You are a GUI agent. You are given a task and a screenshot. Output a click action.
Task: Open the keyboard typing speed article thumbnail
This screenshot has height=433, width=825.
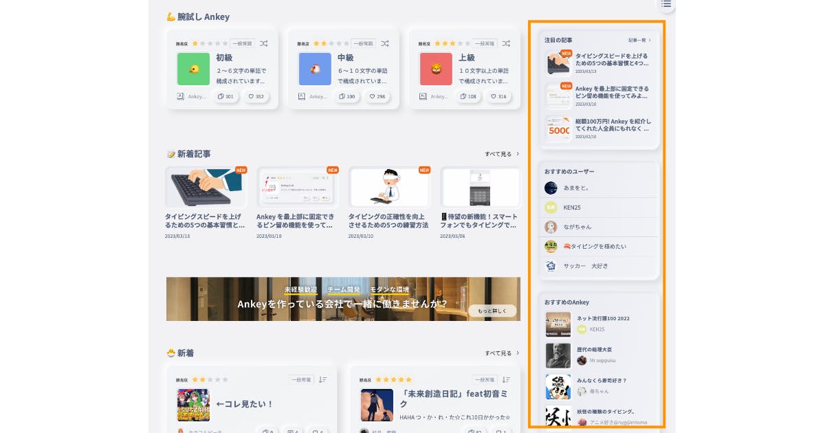click(206, 187)
